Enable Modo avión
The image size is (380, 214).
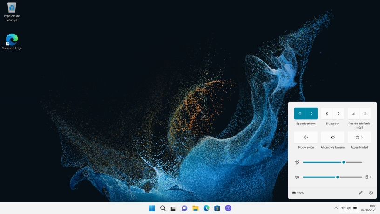coord(306,138)
